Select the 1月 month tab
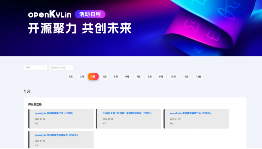The height and width of the screenshot is (149, 262). pos(71,77)
